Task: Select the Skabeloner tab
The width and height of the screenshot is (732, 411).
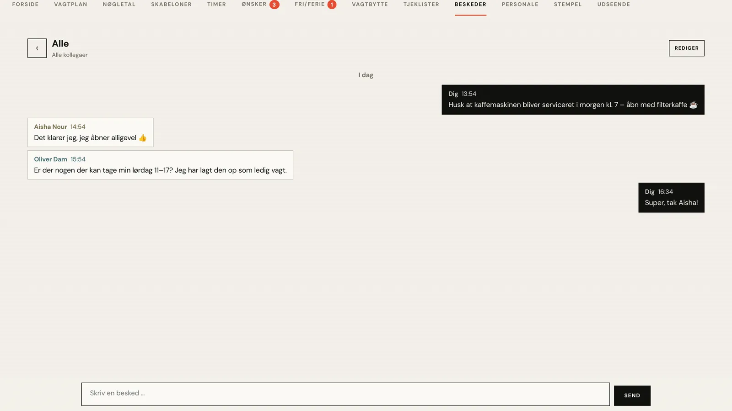Action: [x=172, y=5]
